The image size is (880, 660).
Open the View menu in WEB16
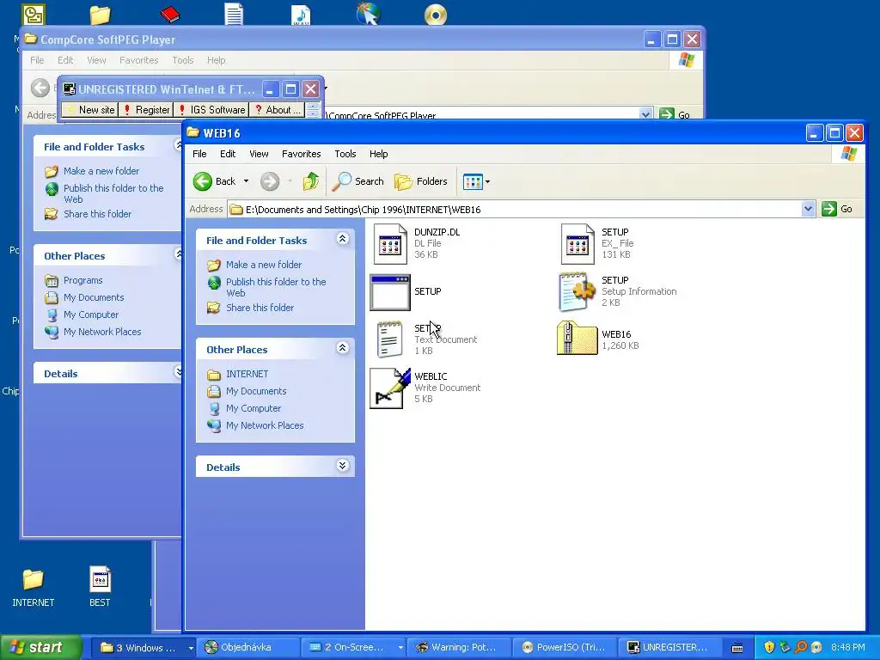click(259, 154)
